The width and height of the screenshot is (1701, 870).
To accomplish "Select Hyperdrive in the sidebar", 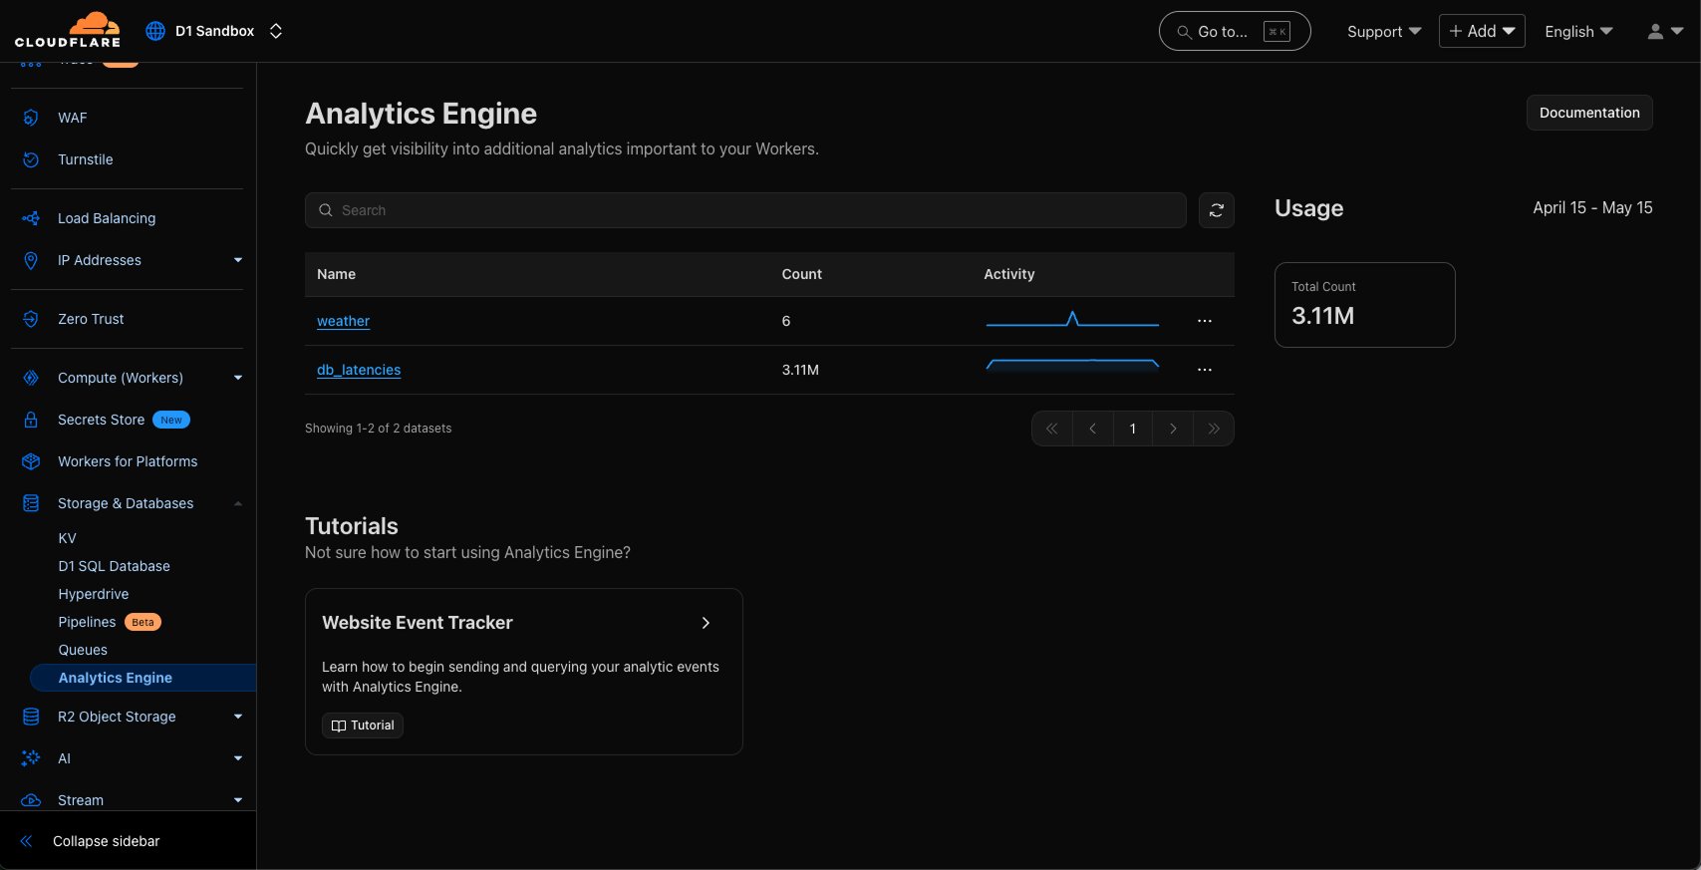I will point(94,594).
